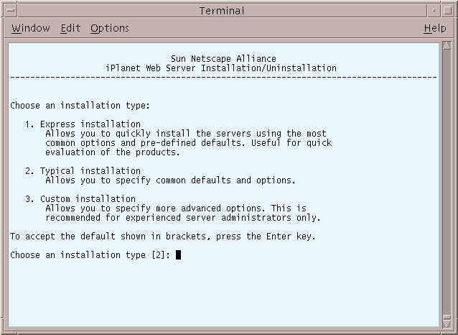458x335 pixels.
Task: Minimize the Terminal window
Action: coord(434,11)
